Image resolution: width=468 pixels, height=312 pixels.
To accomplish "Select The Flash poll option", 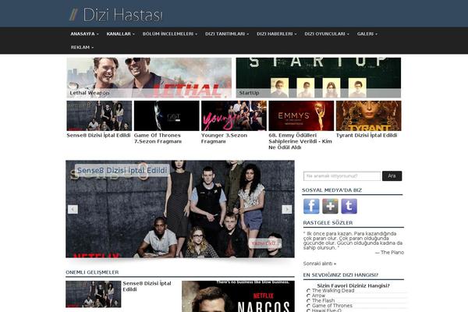I will coord(308,300).
